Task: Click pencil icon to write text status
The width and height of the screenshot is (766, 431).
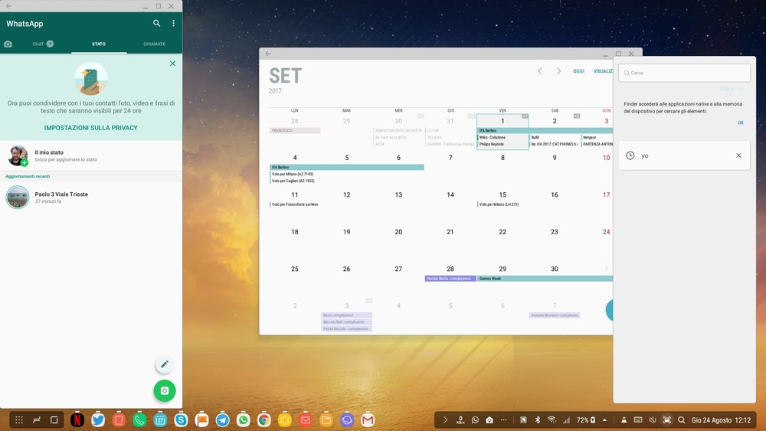Action: pos(164,364)
